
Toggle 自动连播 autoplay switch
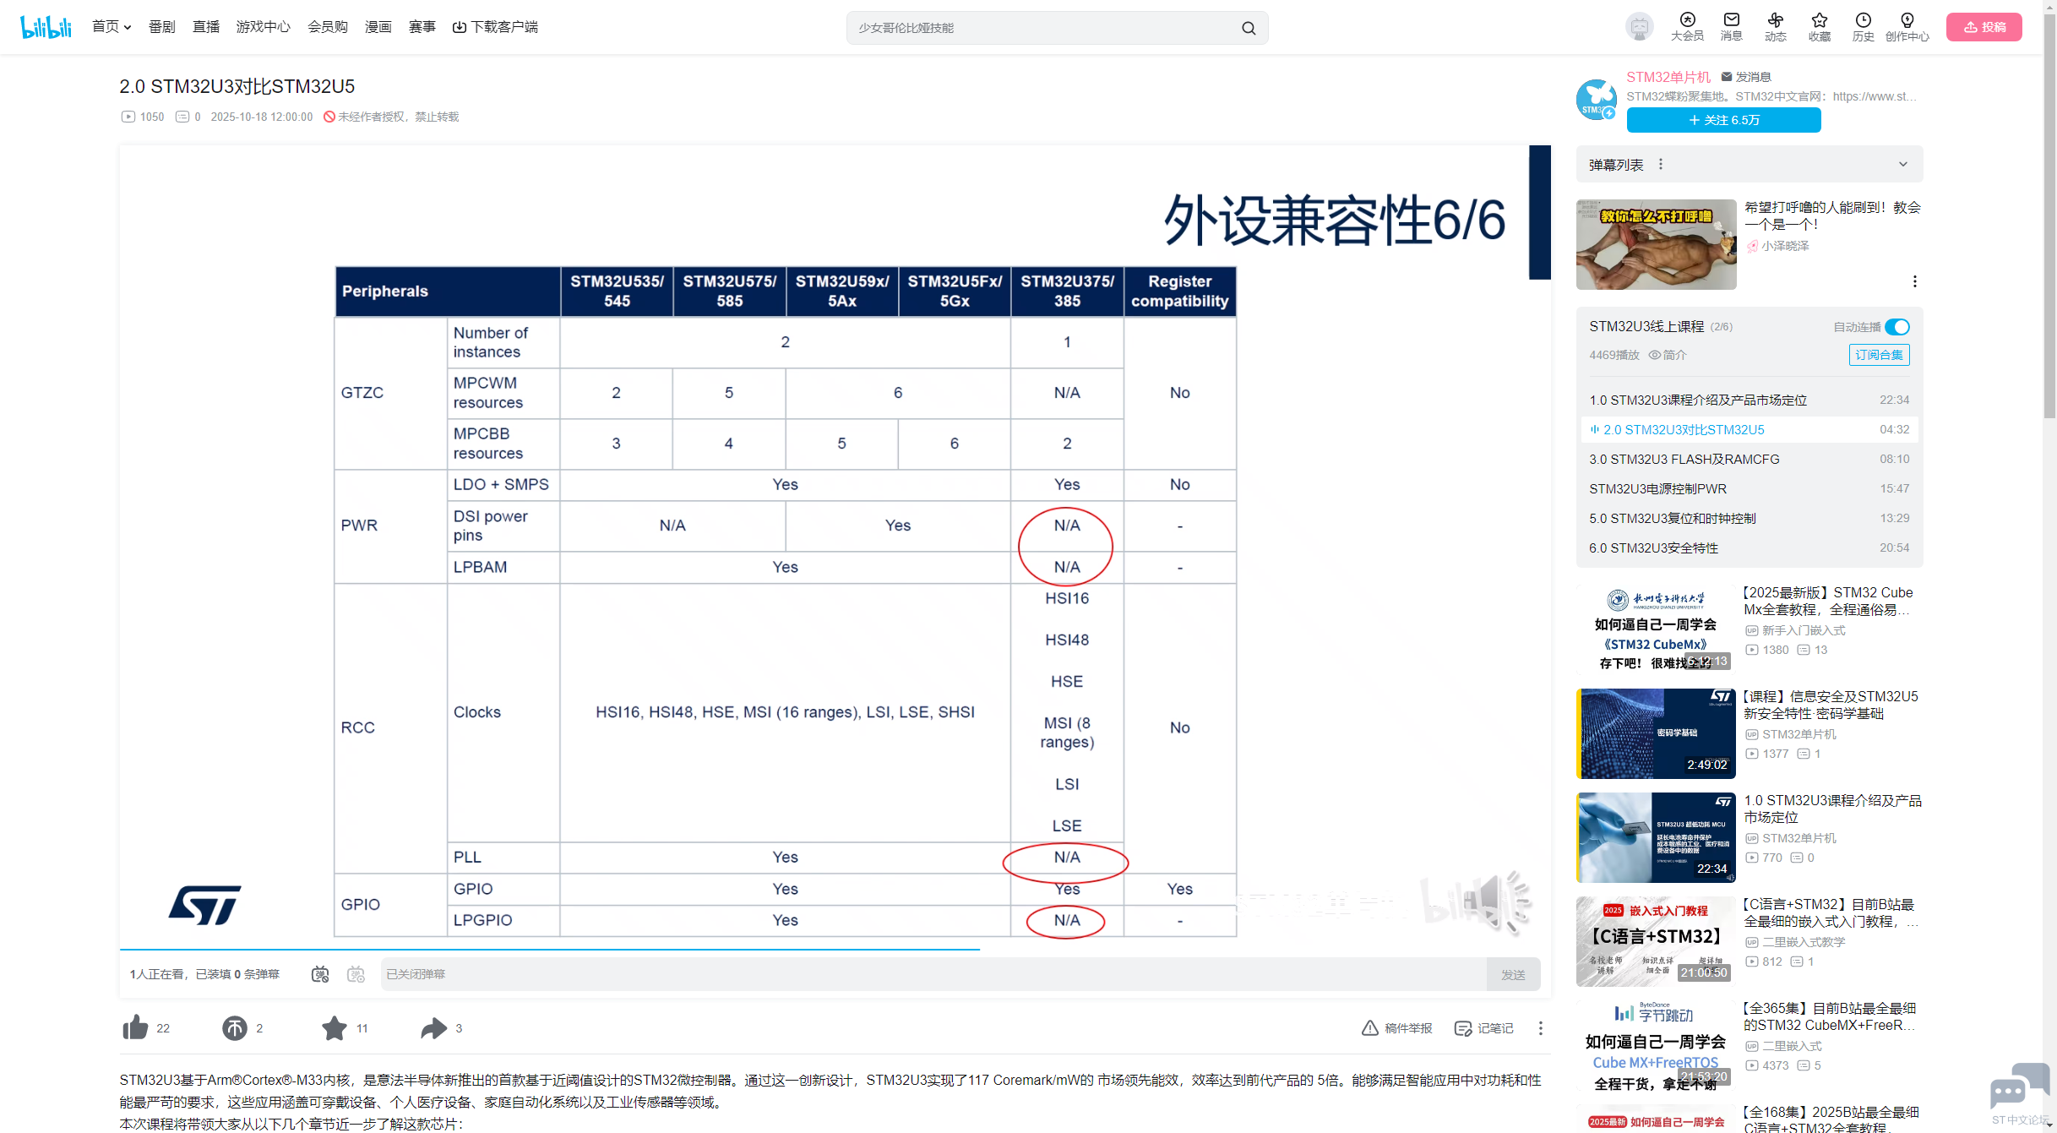(1897, 327)
